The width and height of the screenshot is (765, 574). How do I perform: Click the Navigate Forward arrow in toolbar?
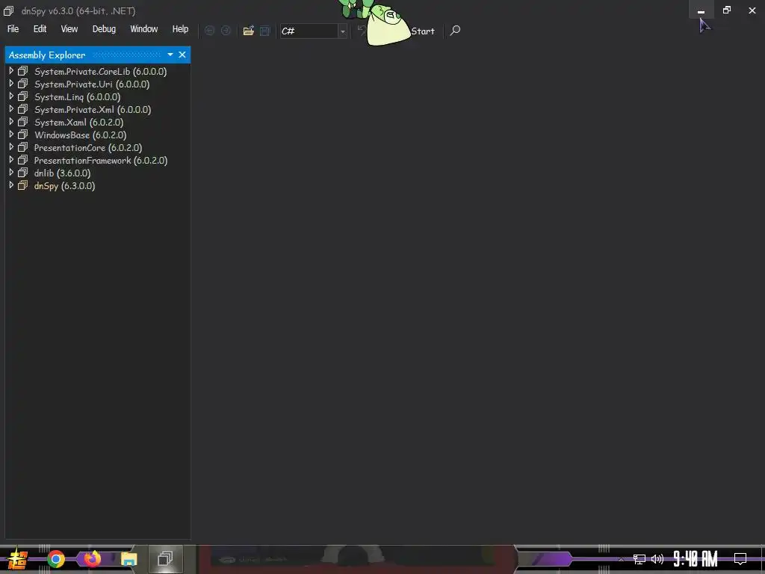(x=226, y=31)
